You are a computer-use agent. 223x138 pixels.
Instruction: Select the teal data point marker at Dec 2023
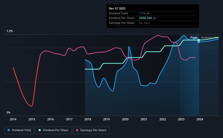[199, 40]
